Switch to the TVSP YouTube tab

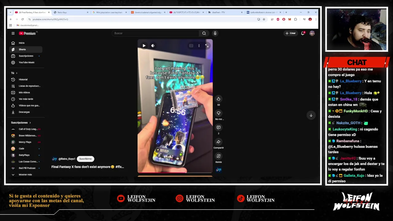[186, 12]
